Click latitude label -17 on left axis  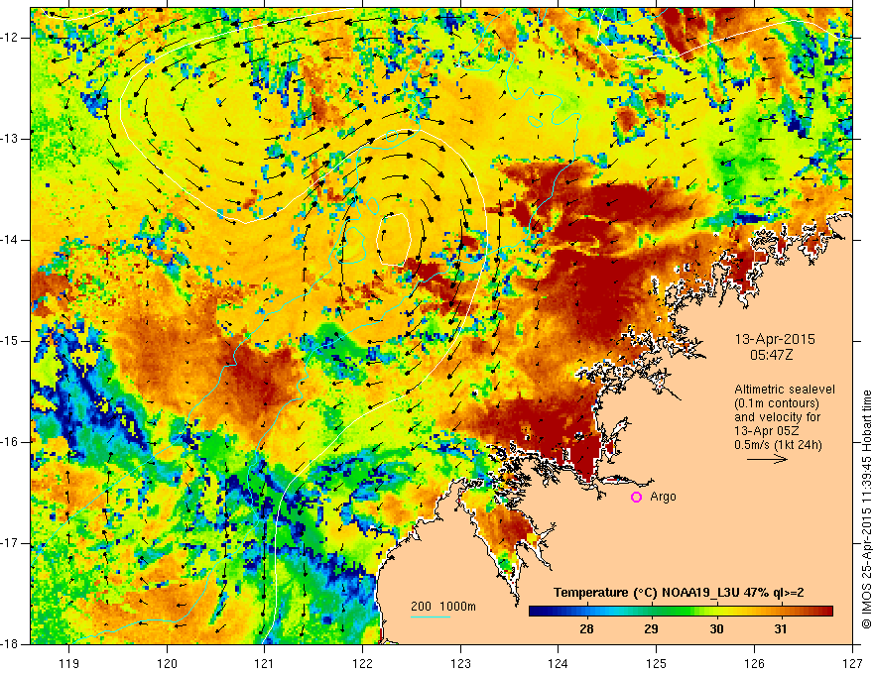pyautogui.click(x=11, y=543)
